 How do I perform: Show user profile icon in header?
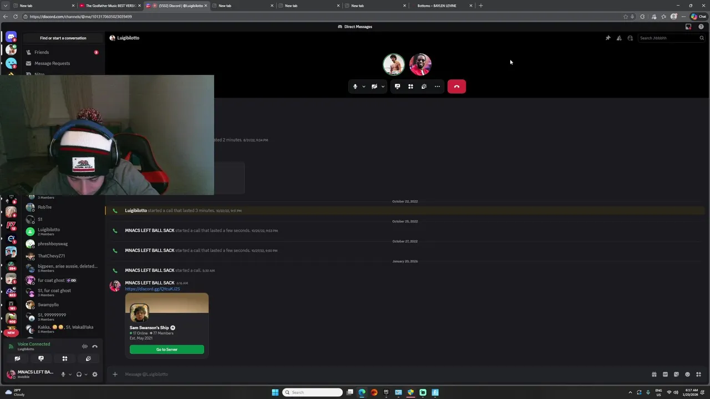tap(630, 38)
